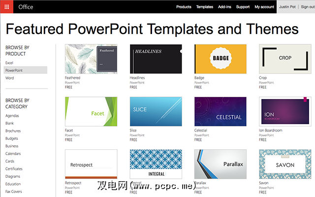Image resolution: width=315 pixels, height=197 pixels.
Task: Click the Savon title below its thumbnail
Action: click(x=264, y=183)
